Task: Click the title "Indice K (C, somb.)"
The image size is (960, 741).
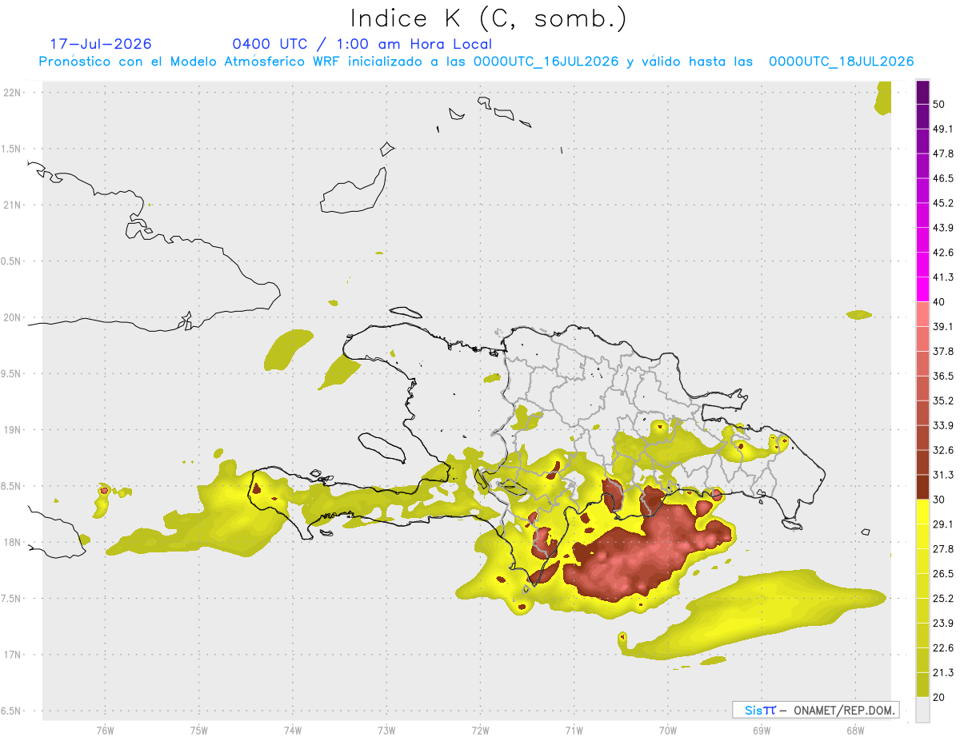Action: 488,18
